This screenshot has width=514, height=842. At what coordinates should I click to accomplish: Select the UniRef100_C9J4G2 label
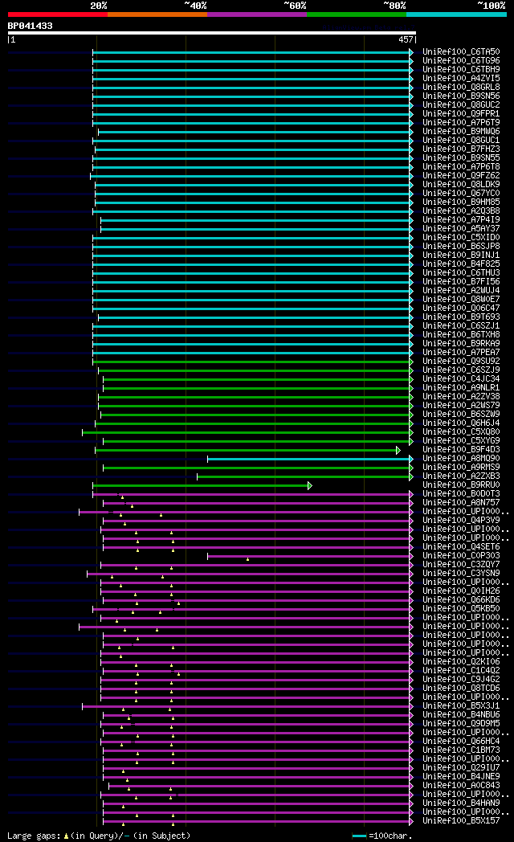coord(461,679)
